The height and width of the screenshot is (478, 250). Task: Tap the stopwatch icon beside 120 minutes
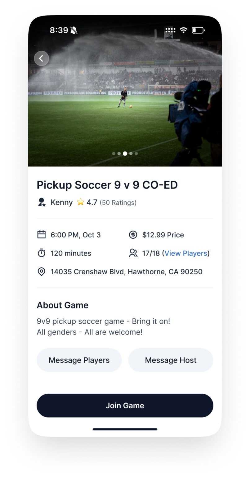pyautogui.click(x=41, y=253)
